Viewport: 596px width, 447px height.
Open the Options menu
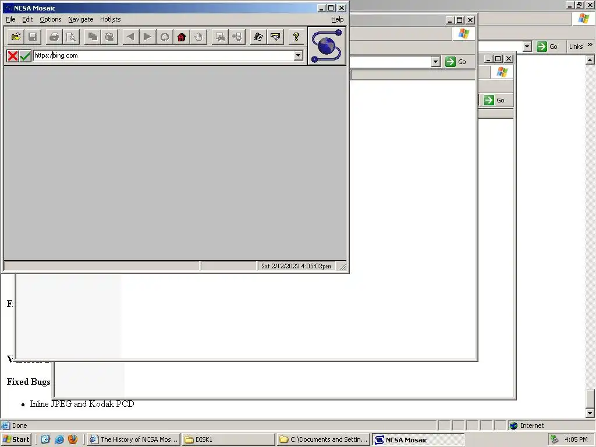pyautogui.click(x=51, y=19)
